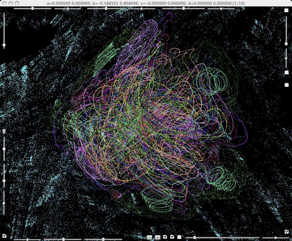Image resolution: width=292 pixels, height=241 pixels.
Task: Click the short vertical slider knob on right edge
Action: point(286,59)
